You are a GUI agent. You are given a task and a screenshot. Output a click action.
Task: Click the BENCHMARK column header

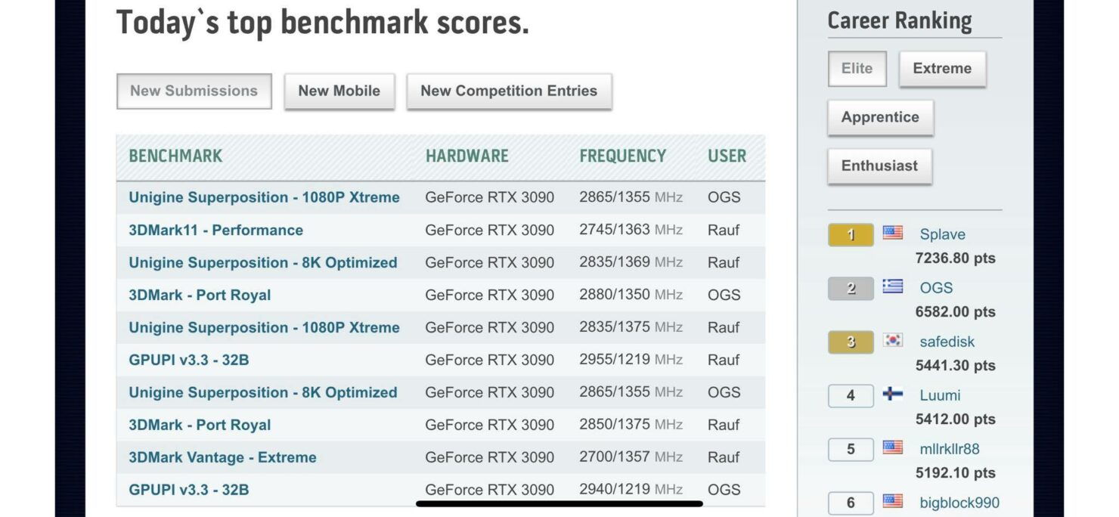(x=175, y=156)
